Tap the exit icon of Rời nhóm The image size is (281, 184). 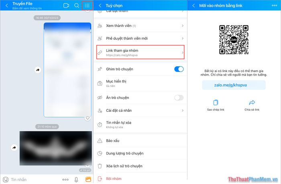point(100,179)
